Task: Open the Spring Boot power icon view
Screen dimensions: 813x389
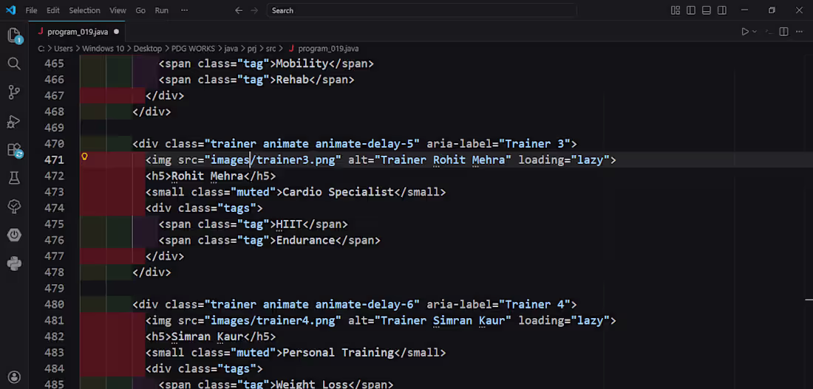Action: point(14,235)
